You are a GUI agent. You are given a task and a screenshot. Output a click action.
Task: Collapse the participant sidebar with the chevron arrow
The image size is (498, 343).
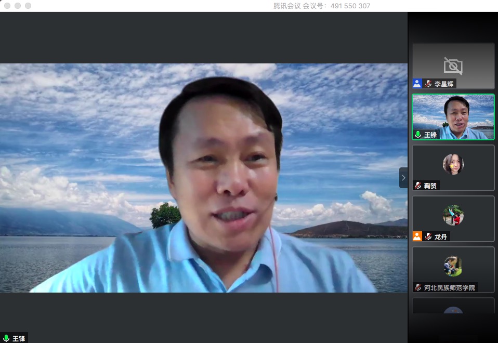(x=403, y=178)
